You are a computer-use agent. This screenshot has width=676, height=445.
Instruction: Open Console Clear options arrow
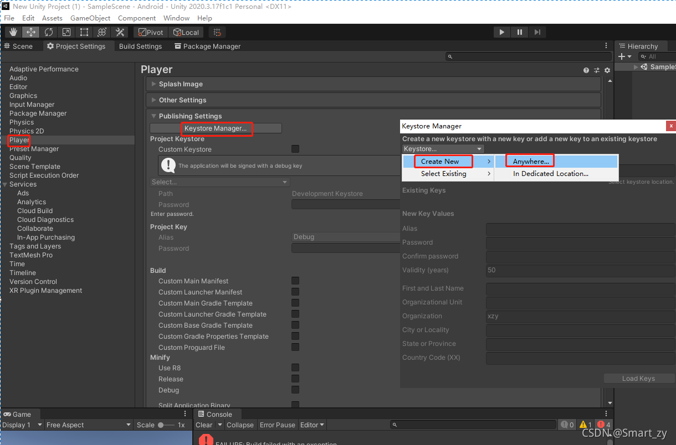point(220,425)
